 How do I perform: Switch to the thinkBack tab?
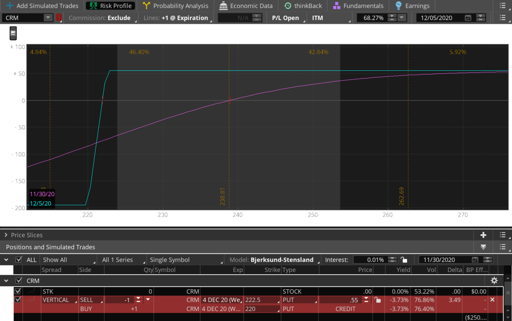coord(303,6)
